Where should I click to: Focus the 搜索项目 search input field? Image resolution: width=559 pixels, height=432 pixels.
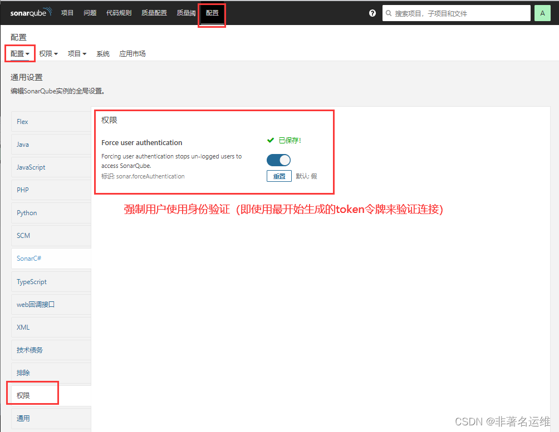click(x=457, y=13)
